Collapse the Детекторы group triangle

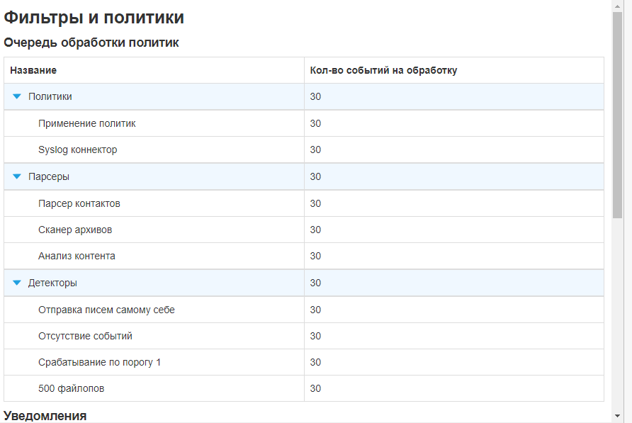[x=16, y=282]
